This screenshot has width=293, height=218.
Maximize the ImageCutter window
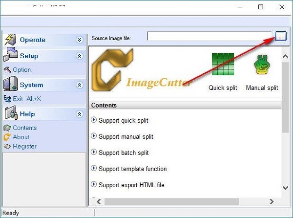[261, 7]
